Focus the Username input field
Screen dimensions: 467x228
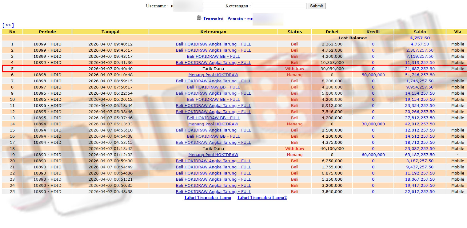(x=197, y=6)
